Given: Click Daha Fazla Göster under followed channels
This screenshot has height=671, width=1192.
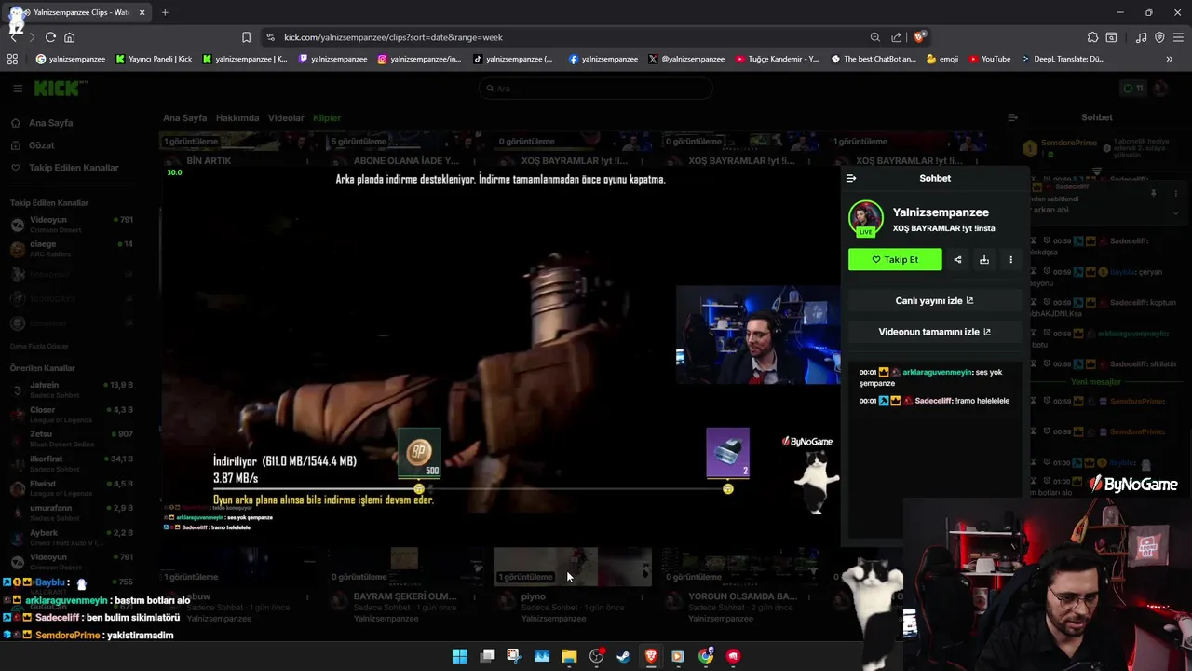Looking at the screenshot, I should [x=39, y=346].
